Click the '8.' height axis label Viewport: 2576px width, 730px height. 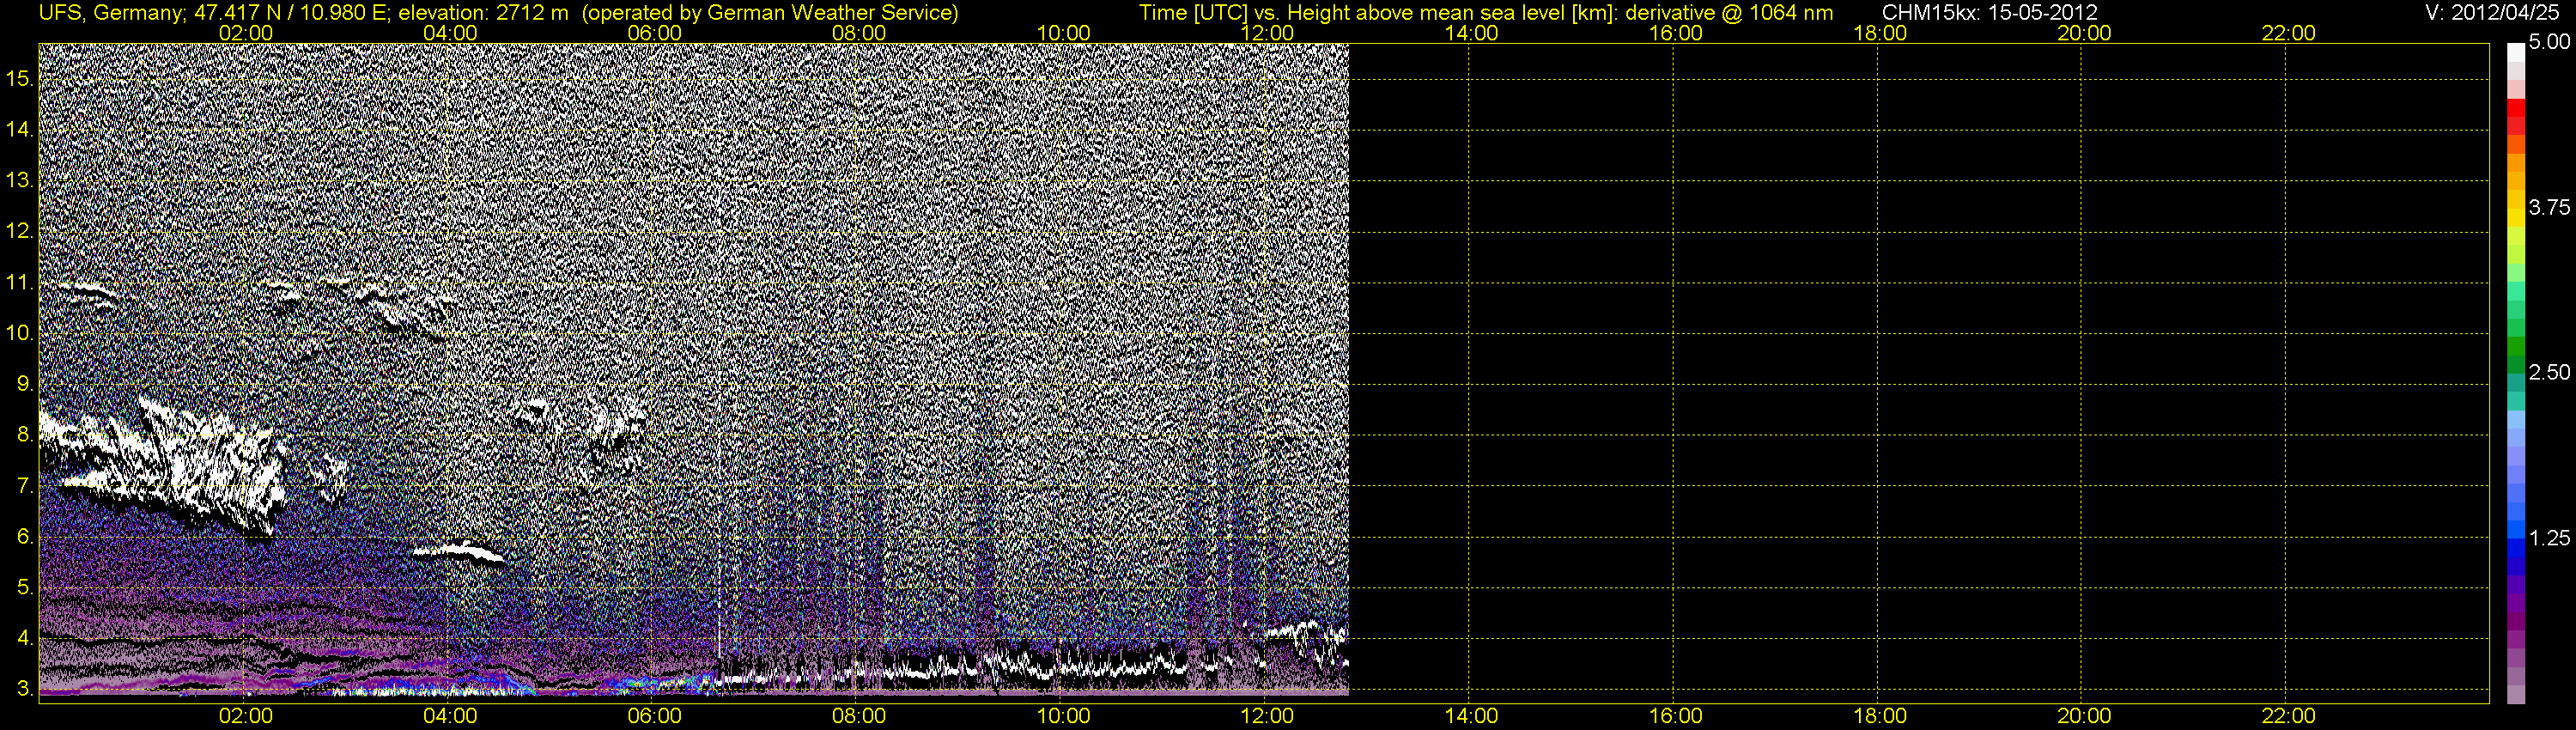[x=25, y=434]
